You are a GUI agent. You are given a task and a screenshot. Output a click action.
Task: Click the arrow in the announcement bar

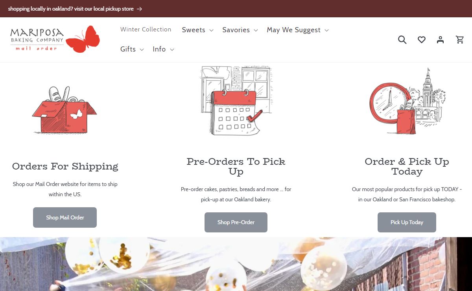[x=139, y=9]
